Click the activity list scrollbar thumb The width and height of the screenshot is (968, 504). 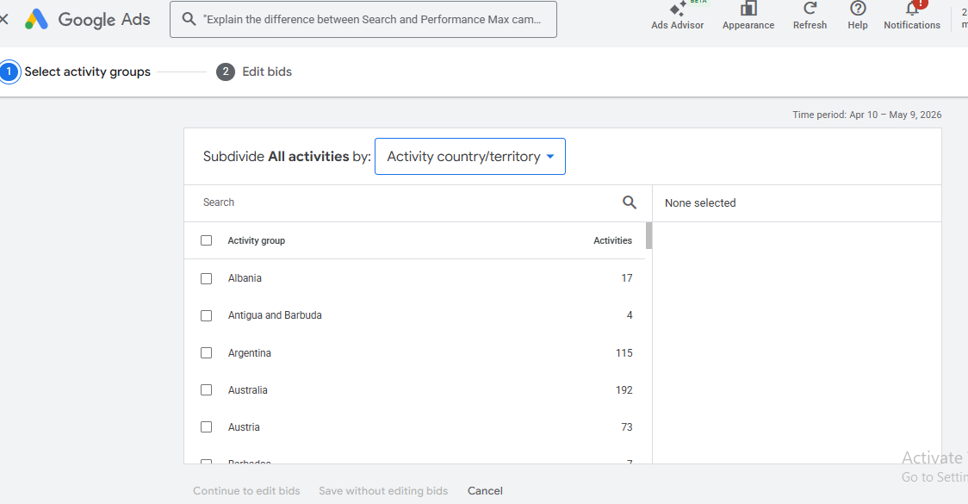(648, 236)
